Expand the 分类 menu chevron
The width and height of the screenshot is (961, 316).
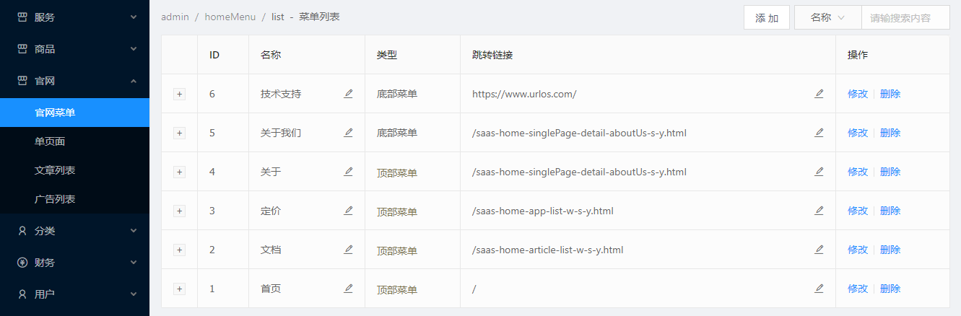[x=134, y=231]
